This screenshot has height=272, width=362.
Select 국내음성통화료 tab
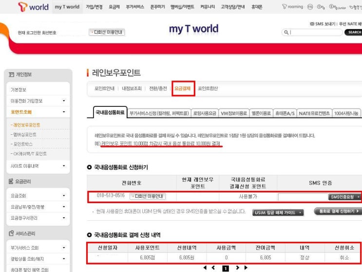coord(110,112)
